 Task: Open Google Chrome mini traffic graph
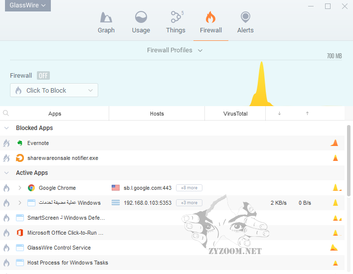coord(337,188)
